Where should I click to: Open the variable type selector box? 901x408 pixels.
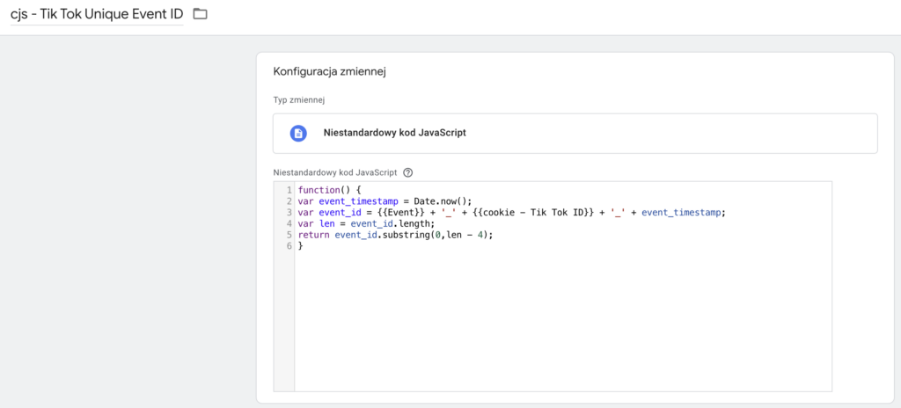(x=575, y=133)
